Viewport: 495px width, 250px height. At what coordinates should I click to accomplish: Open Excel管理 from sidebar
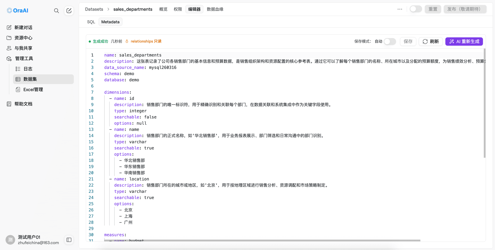pyautogui.click(x=33, y=90)
